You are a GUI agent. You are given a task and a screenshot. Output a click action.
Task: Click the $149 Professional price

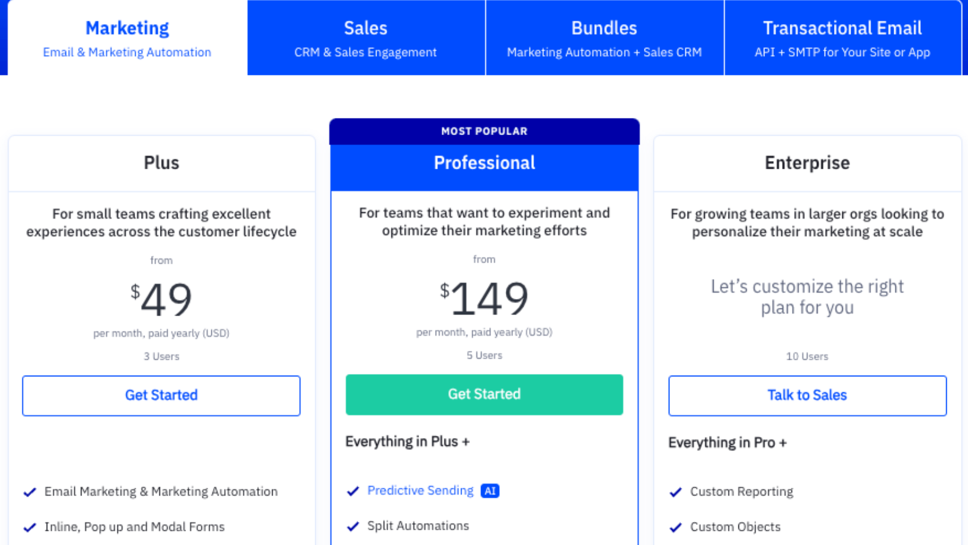coord(484,298)
